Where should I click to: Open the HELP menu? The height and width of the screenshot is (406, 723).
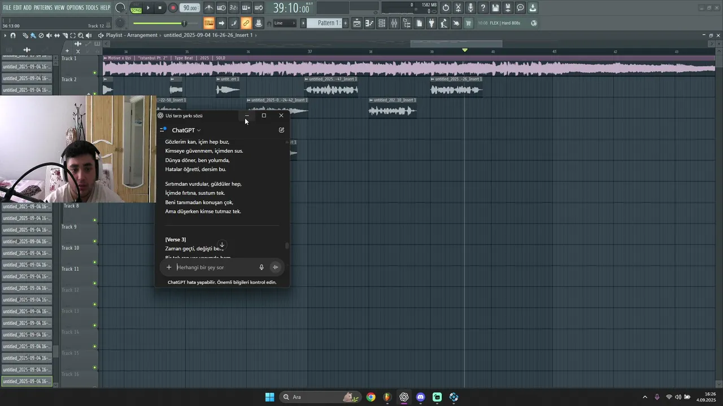pyautogui.click(x=106, y=7)
